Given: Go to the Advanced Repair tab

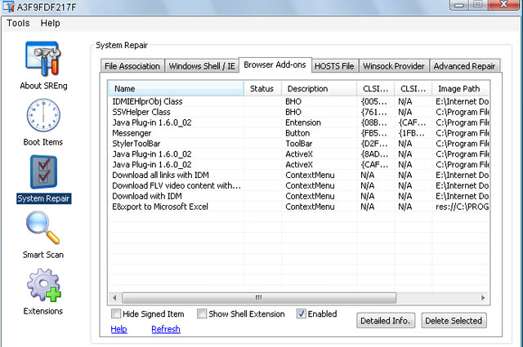Looking at the screenshot, I should coord(464,66).
